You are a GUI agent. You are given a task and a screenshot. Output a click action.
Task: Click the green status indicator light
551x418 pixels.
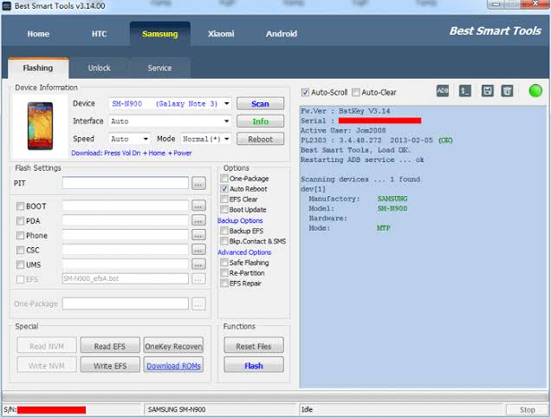click(535, 91)
